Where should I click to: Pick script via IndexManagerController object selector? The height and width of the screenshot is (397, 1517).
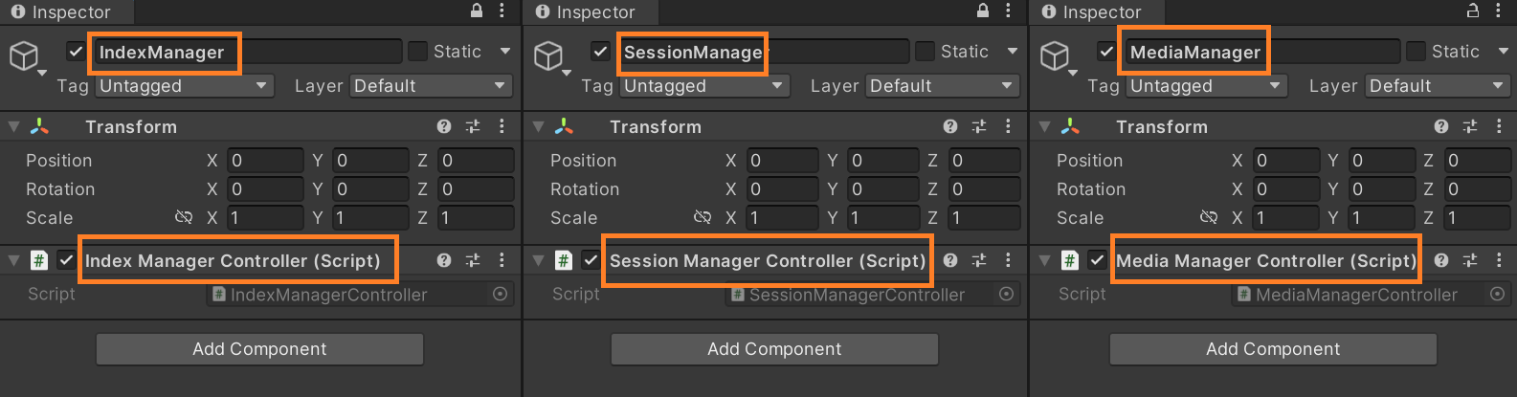tap(500, 295)
